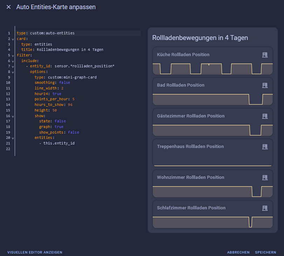Click the 'state: false' code line
The image size is (284, 256).
click(x=52, y=121)
